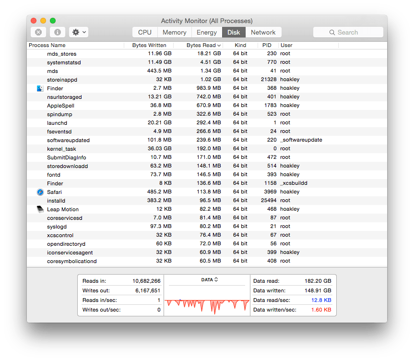The width and height of the screenshot is (414, 361).
Task: Click the quit process X icon
Action: coord(38,32)
